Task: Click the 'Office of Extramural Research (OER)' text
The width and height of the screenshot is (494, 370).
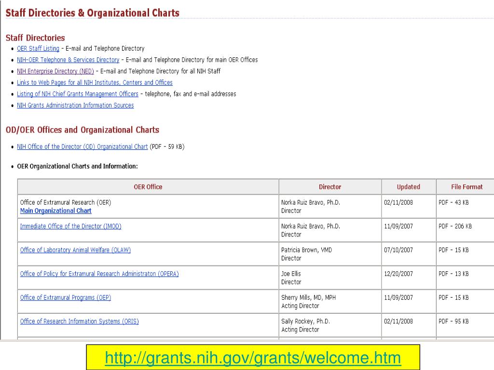Action: (x=66, y=202)
